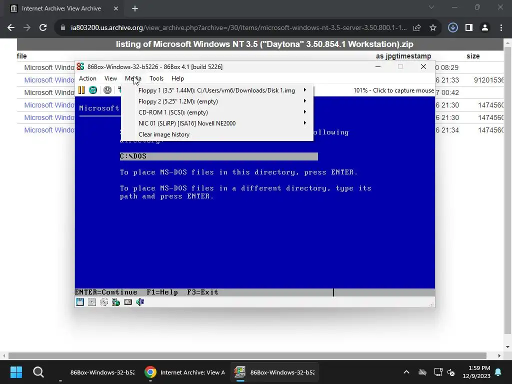Reload the Internet Archive page
This screenshot has height=384, width=512.
(43, 28)
